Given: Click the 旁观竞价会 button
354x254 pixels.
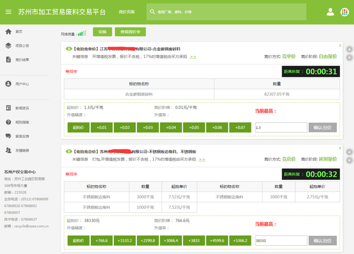Looking at the screenshot, I should 130,32.
